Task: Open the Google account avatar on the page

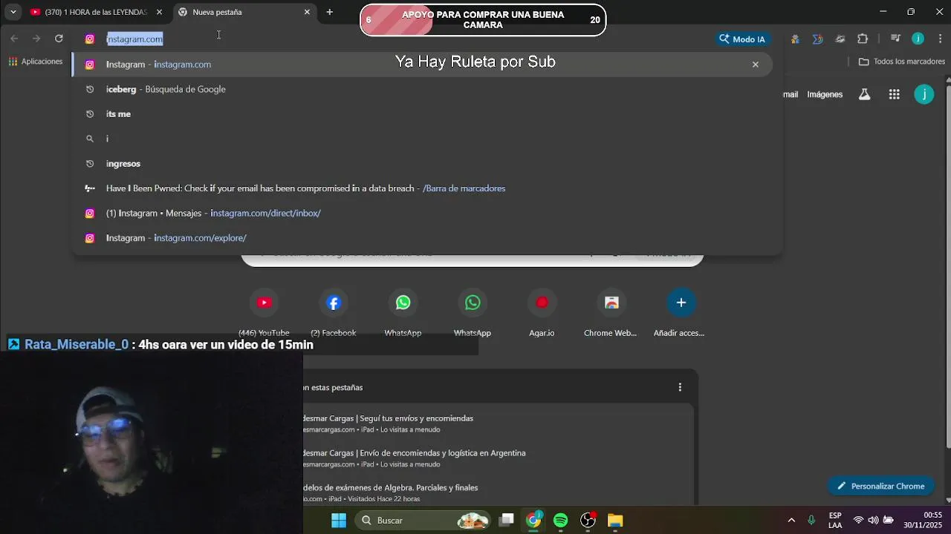Action: coord(924,94)
